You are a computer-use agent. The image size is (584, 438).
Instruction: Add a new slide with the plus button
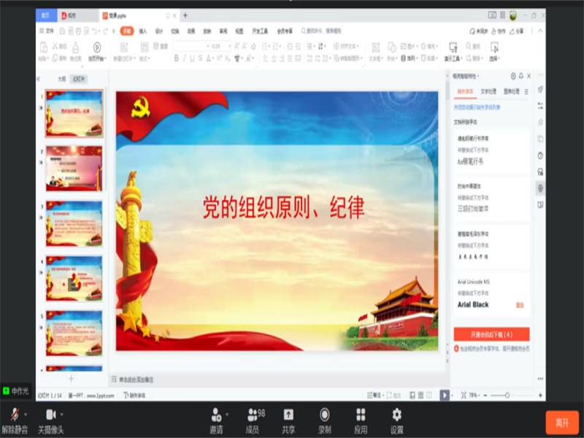coord(71,379)
